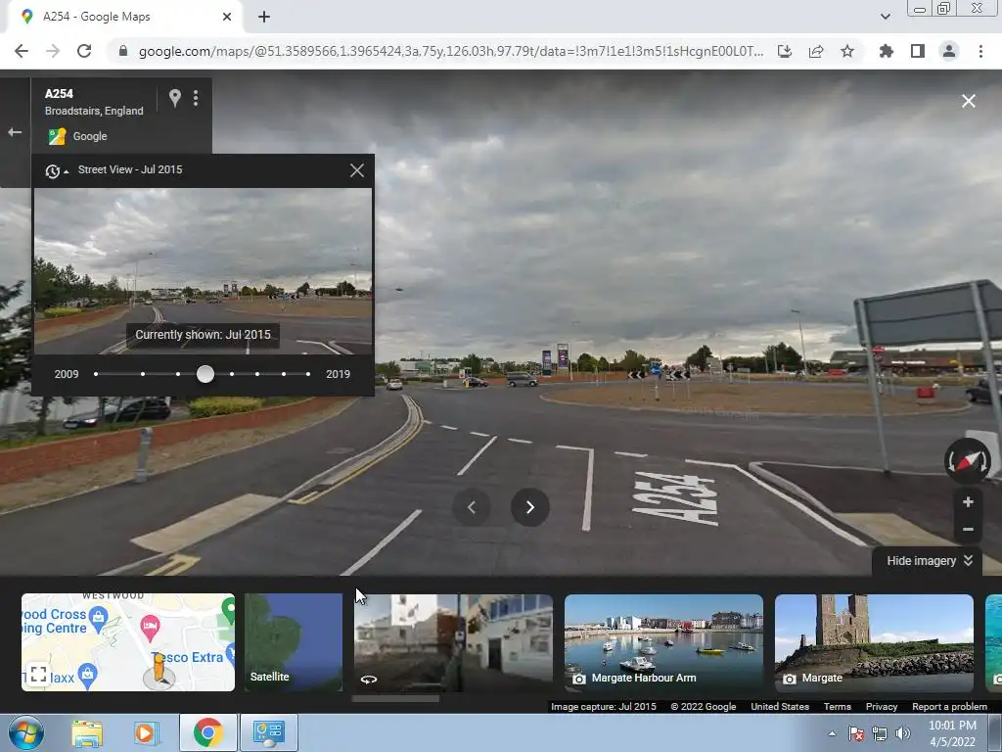1002x752 pixels.
Task: Show hidden system tray icons
Action: pyautogui.click(x=832, y=733)
